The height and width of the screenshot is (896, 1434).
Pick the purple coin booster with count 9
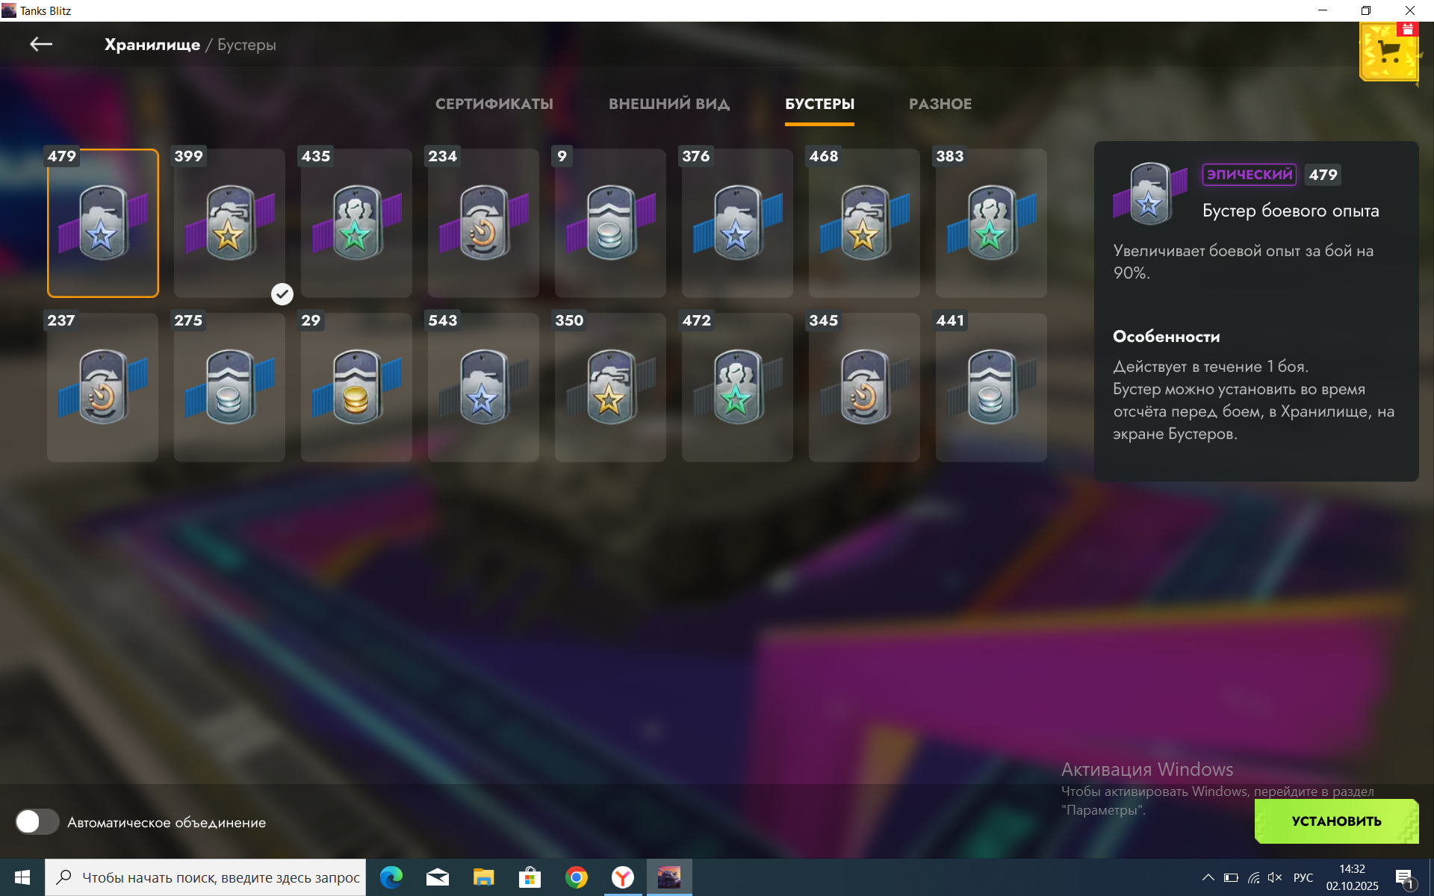tap(610, 223)
